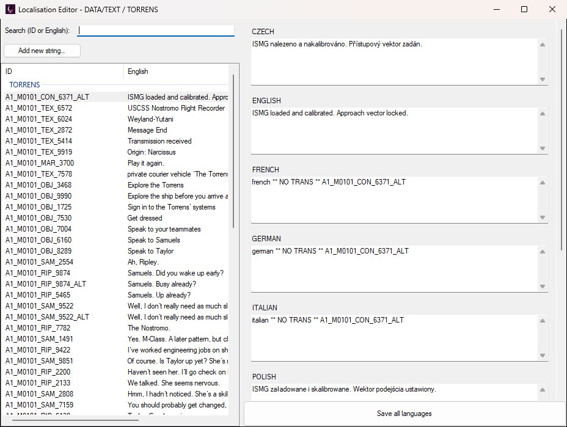Select row A1_M0101_SAM_2808

(x=115, y=394)
